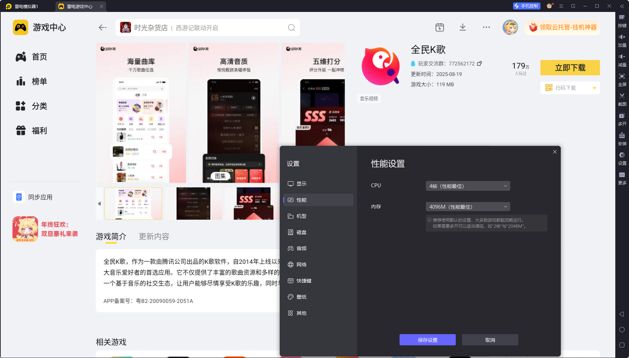Image resolution: width=629 pixels, height=358 pixels.
Task: Open the 壁纸 settings section
Action: 318,297
